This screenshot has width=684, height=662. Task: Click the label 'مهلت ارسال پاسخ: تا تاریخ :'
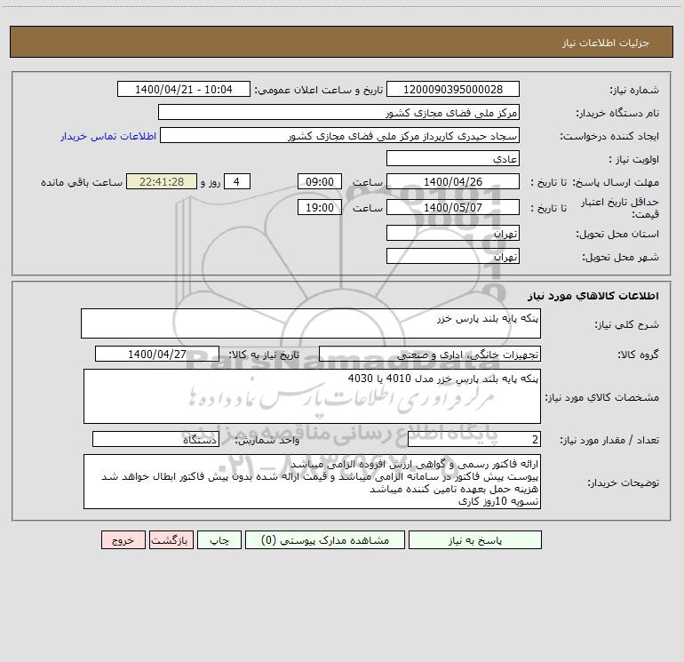[594, 182]
